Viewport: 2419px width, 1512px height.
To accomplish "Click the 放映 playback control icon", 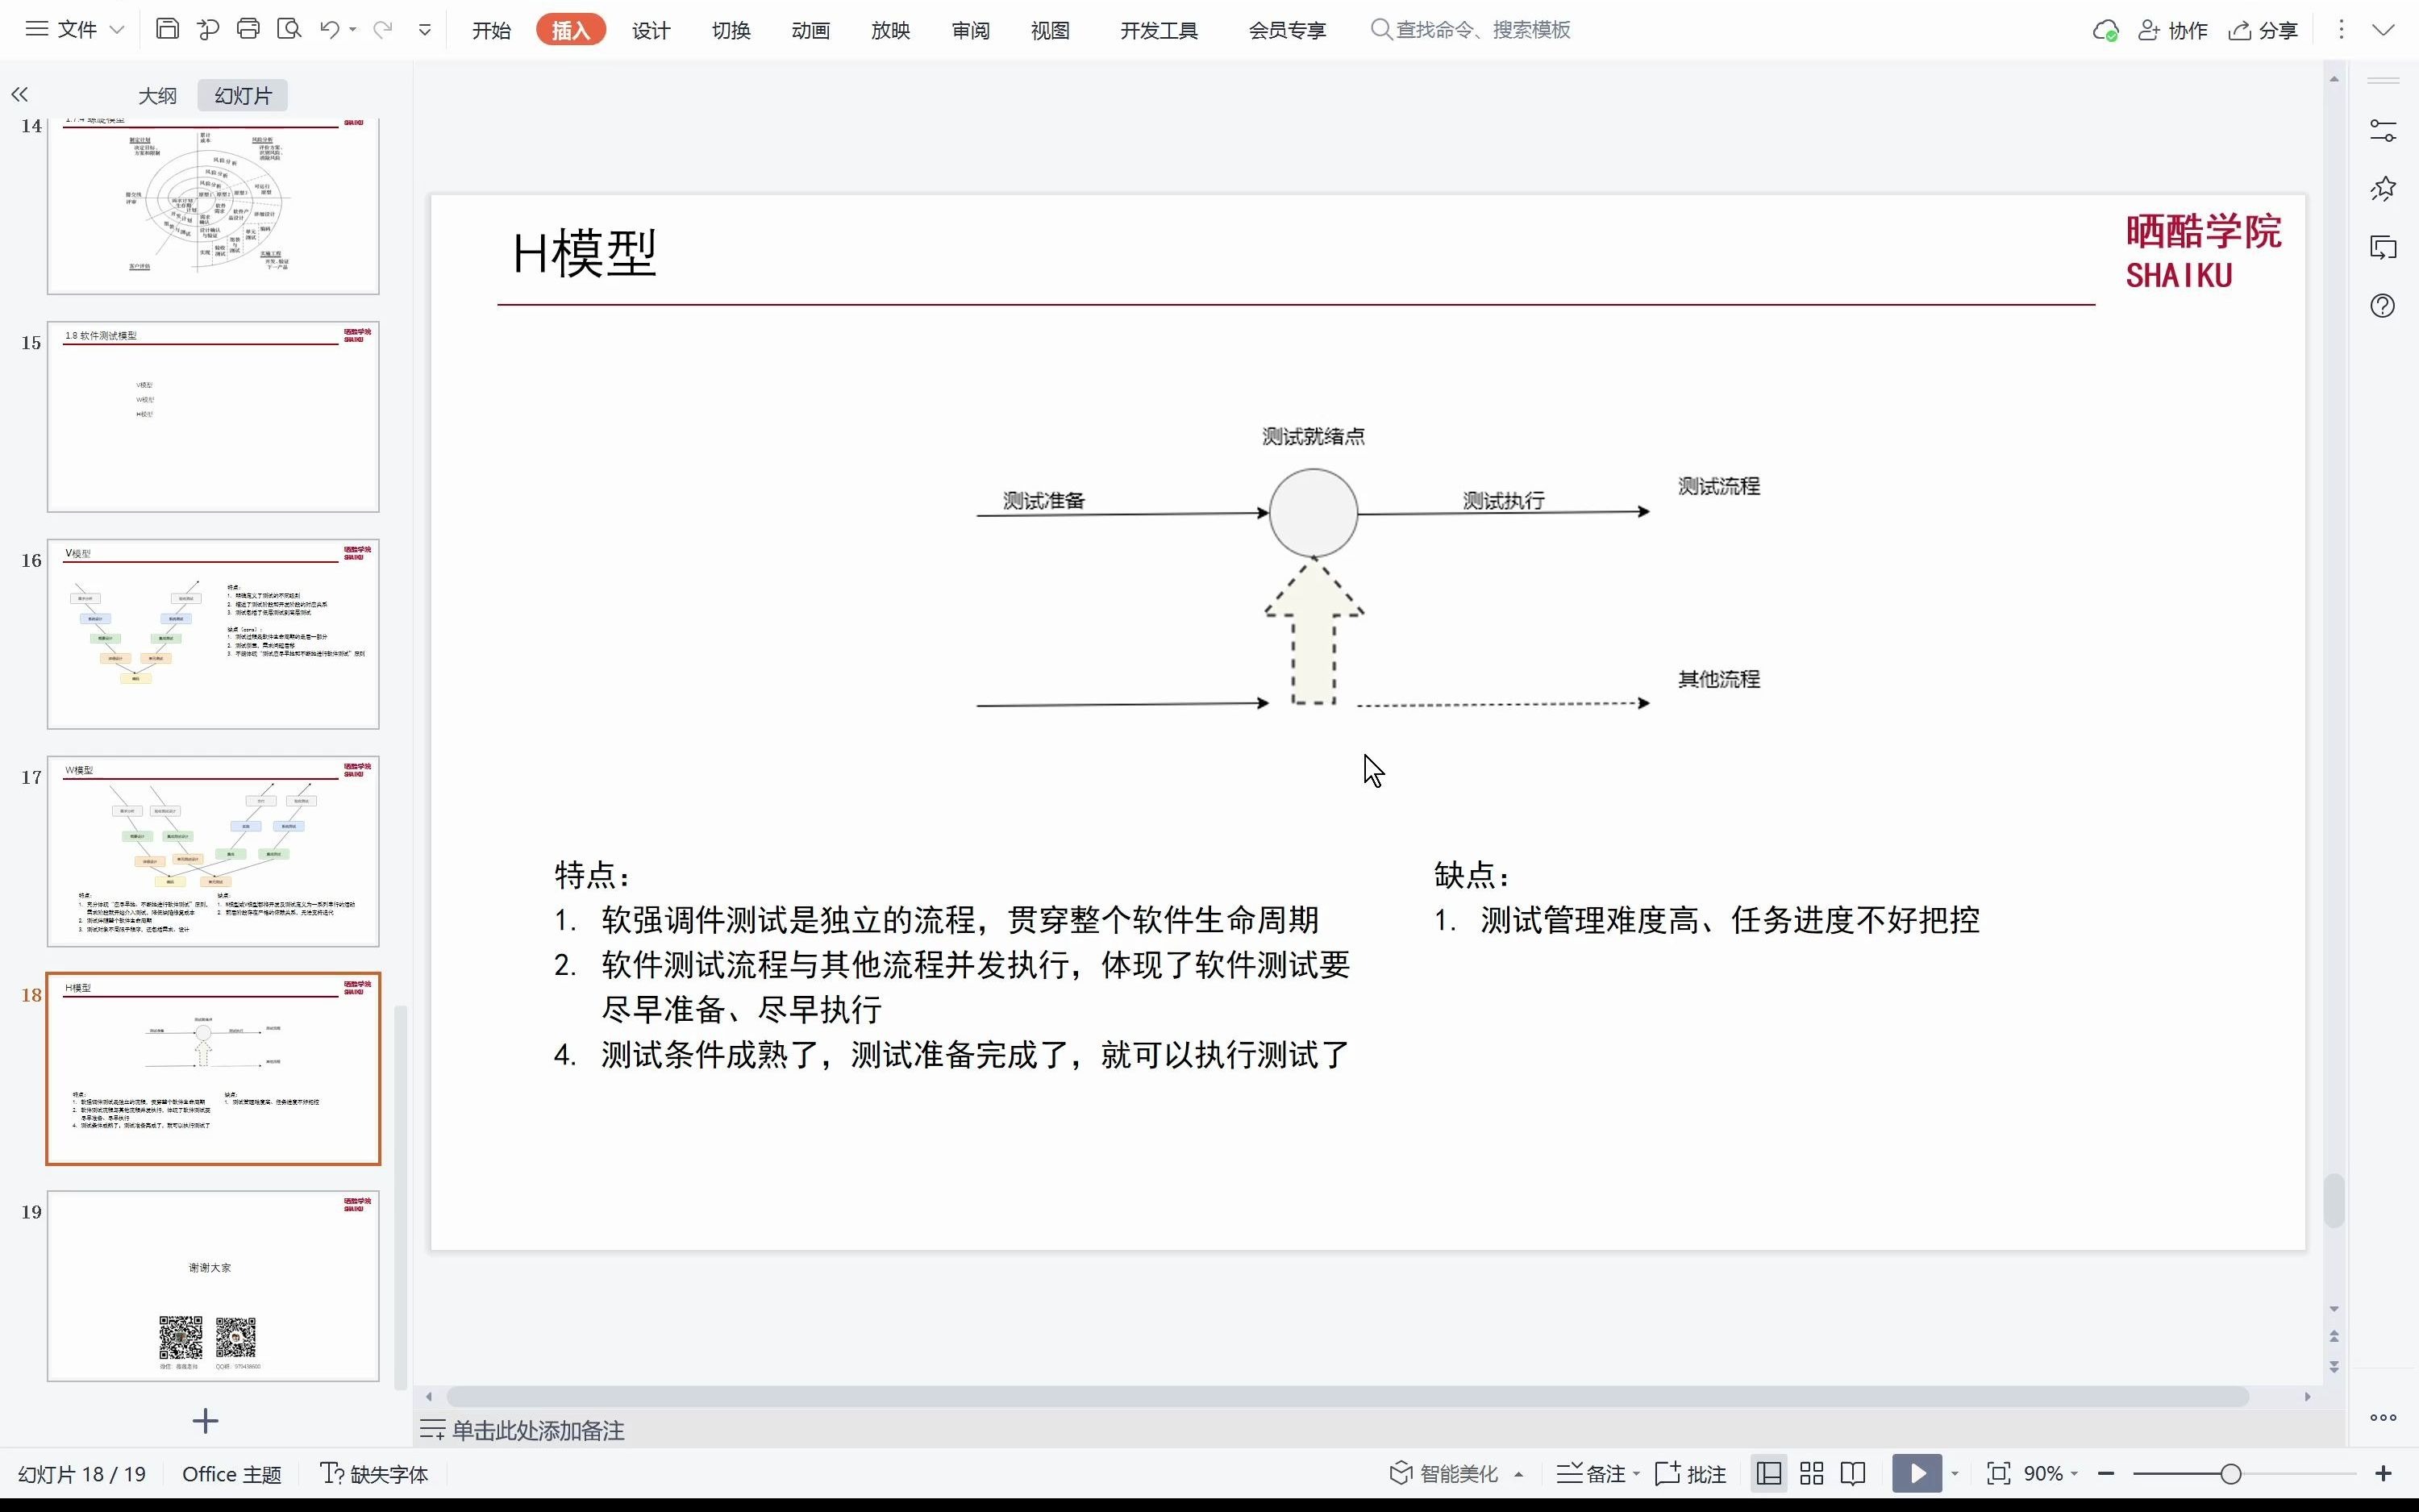I will pyautogui.click(x=1916, y=1473).
